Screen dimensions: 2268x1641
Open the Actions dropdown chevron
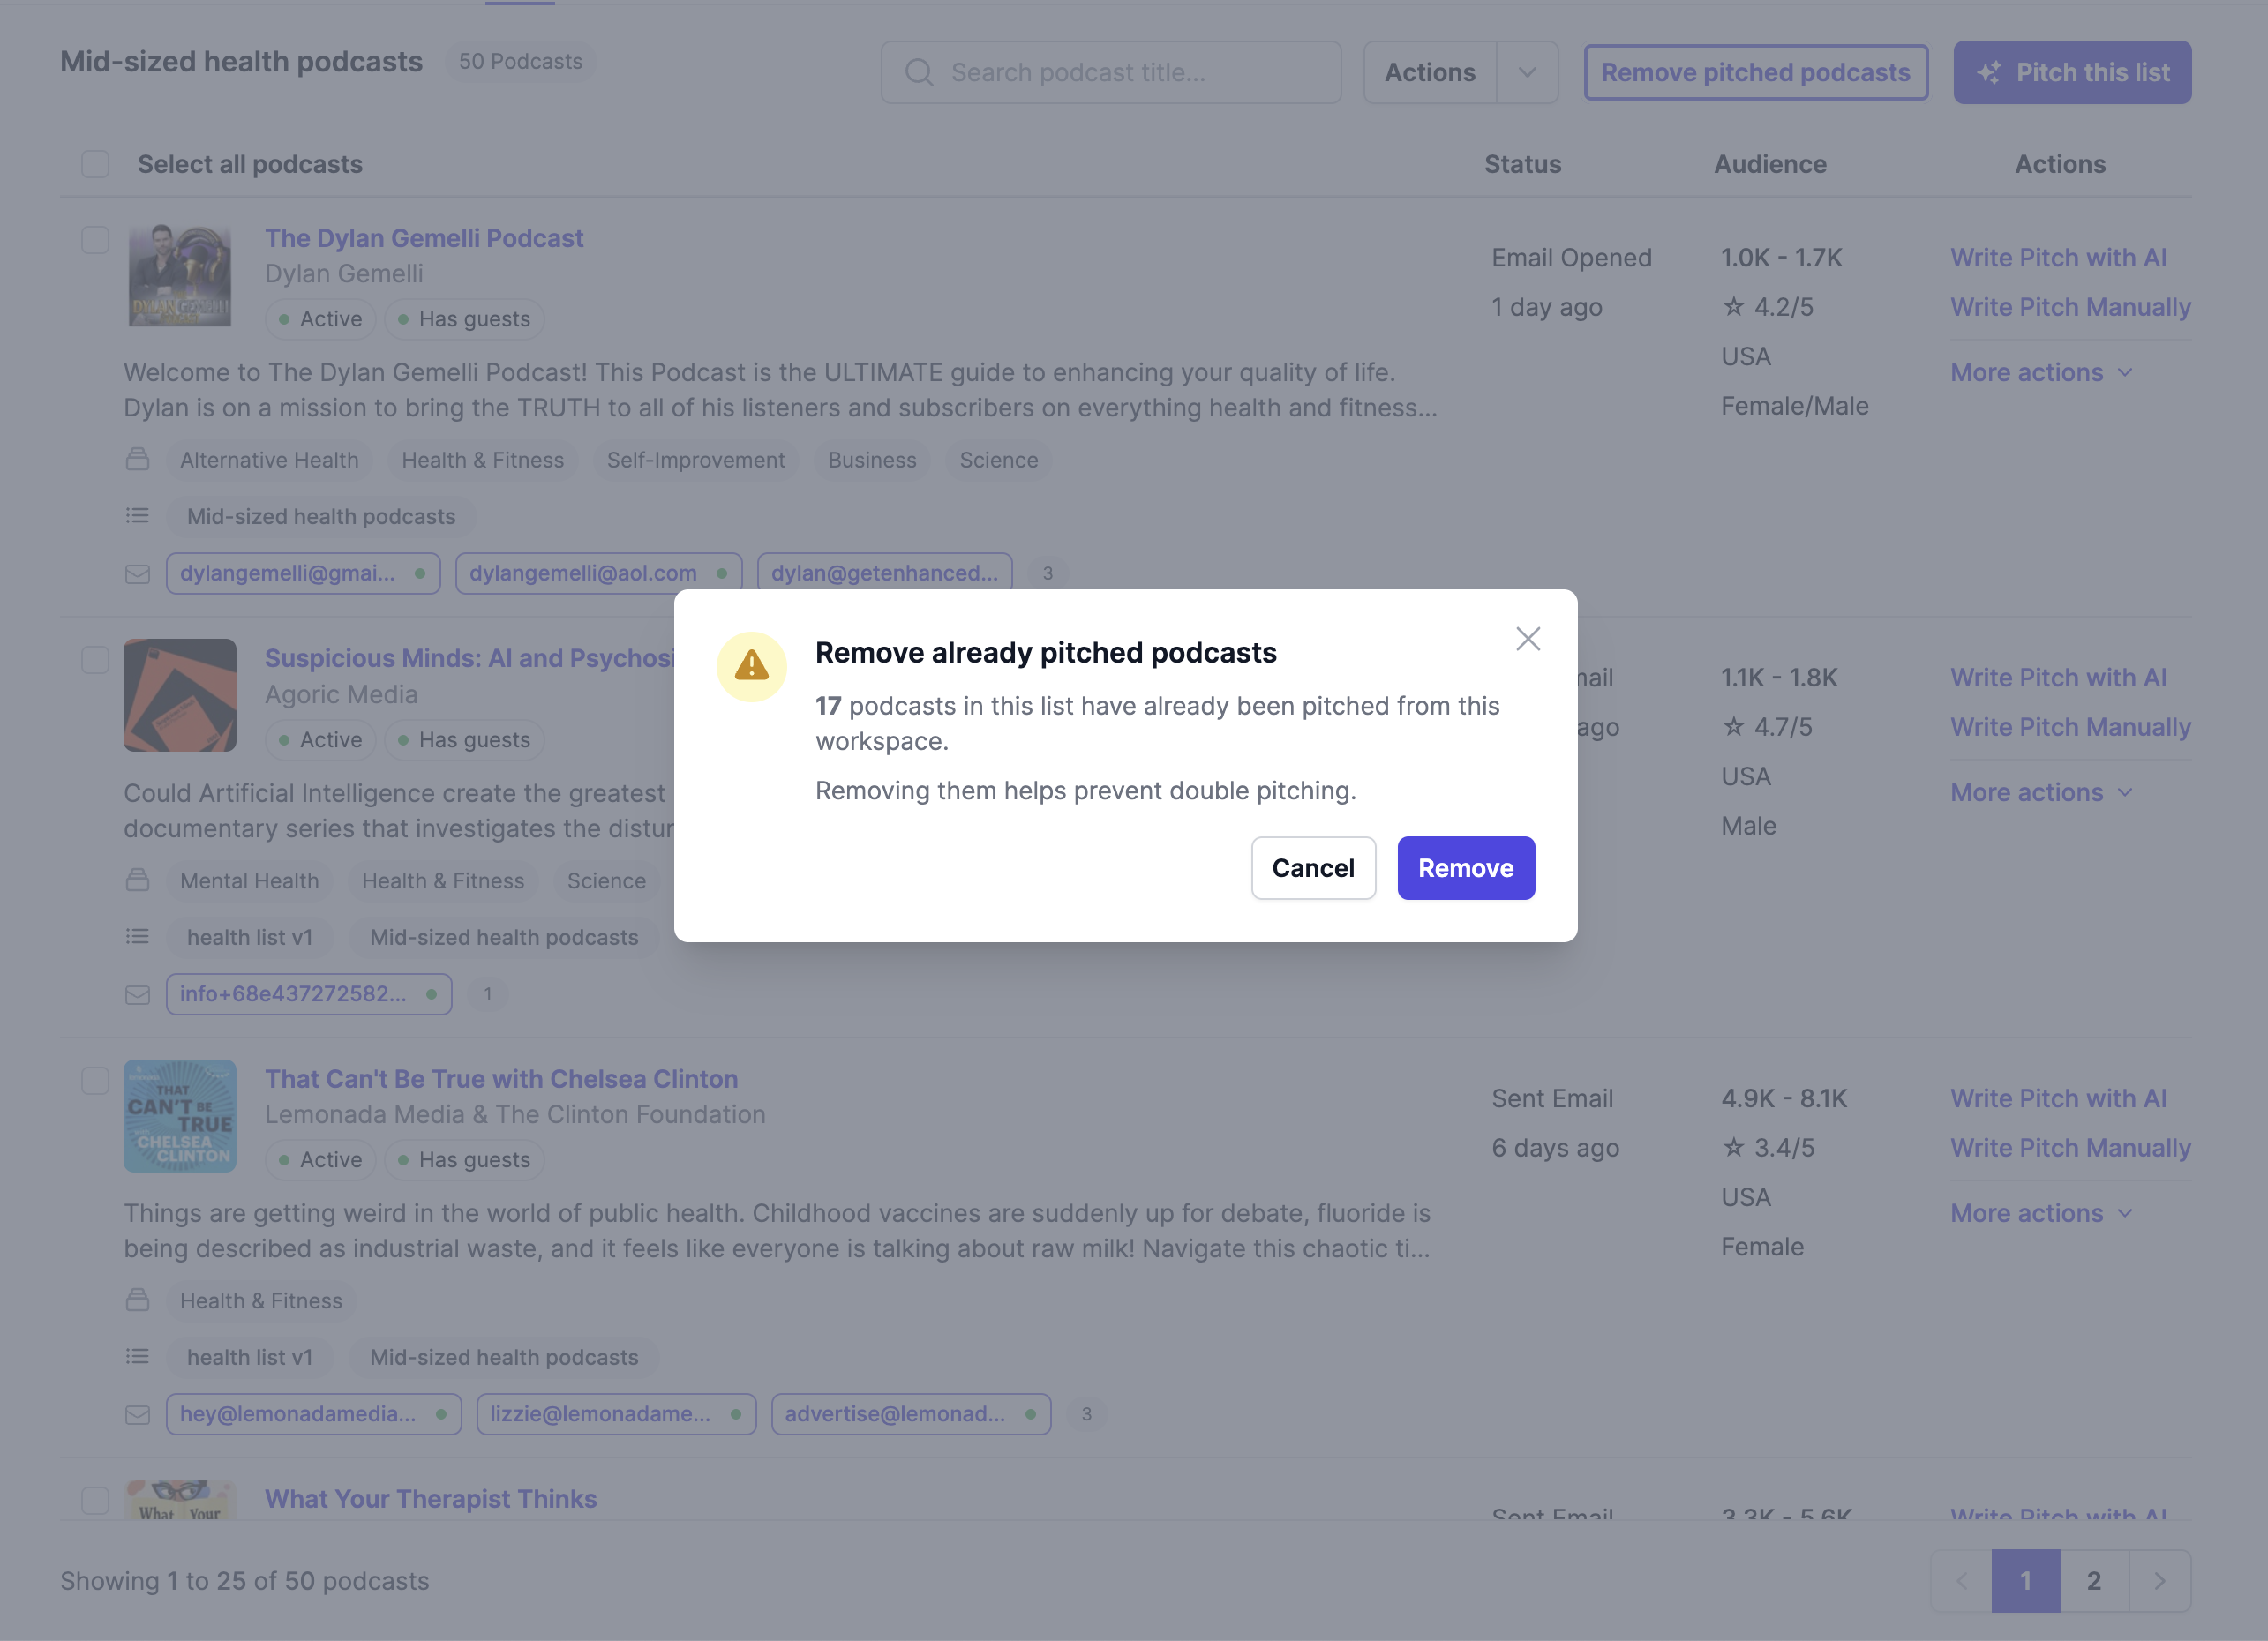click(x=1526, y=72)
